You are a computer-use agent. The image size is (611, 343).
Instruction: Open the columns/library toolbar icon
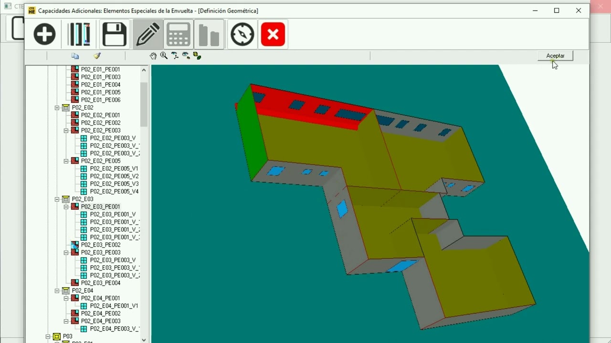tap(79, 34)
